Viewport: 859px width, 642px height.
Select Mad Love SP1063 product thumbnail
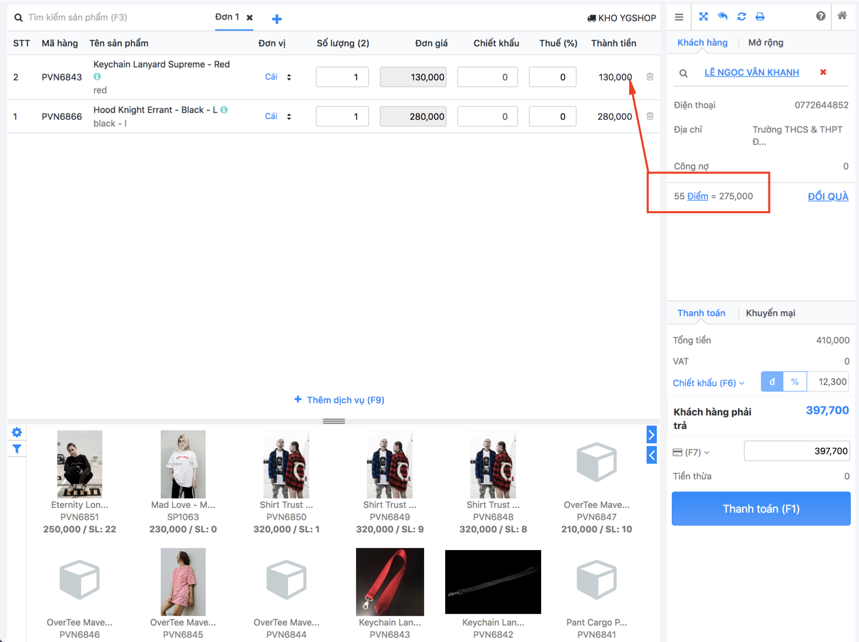coord(183,464)
